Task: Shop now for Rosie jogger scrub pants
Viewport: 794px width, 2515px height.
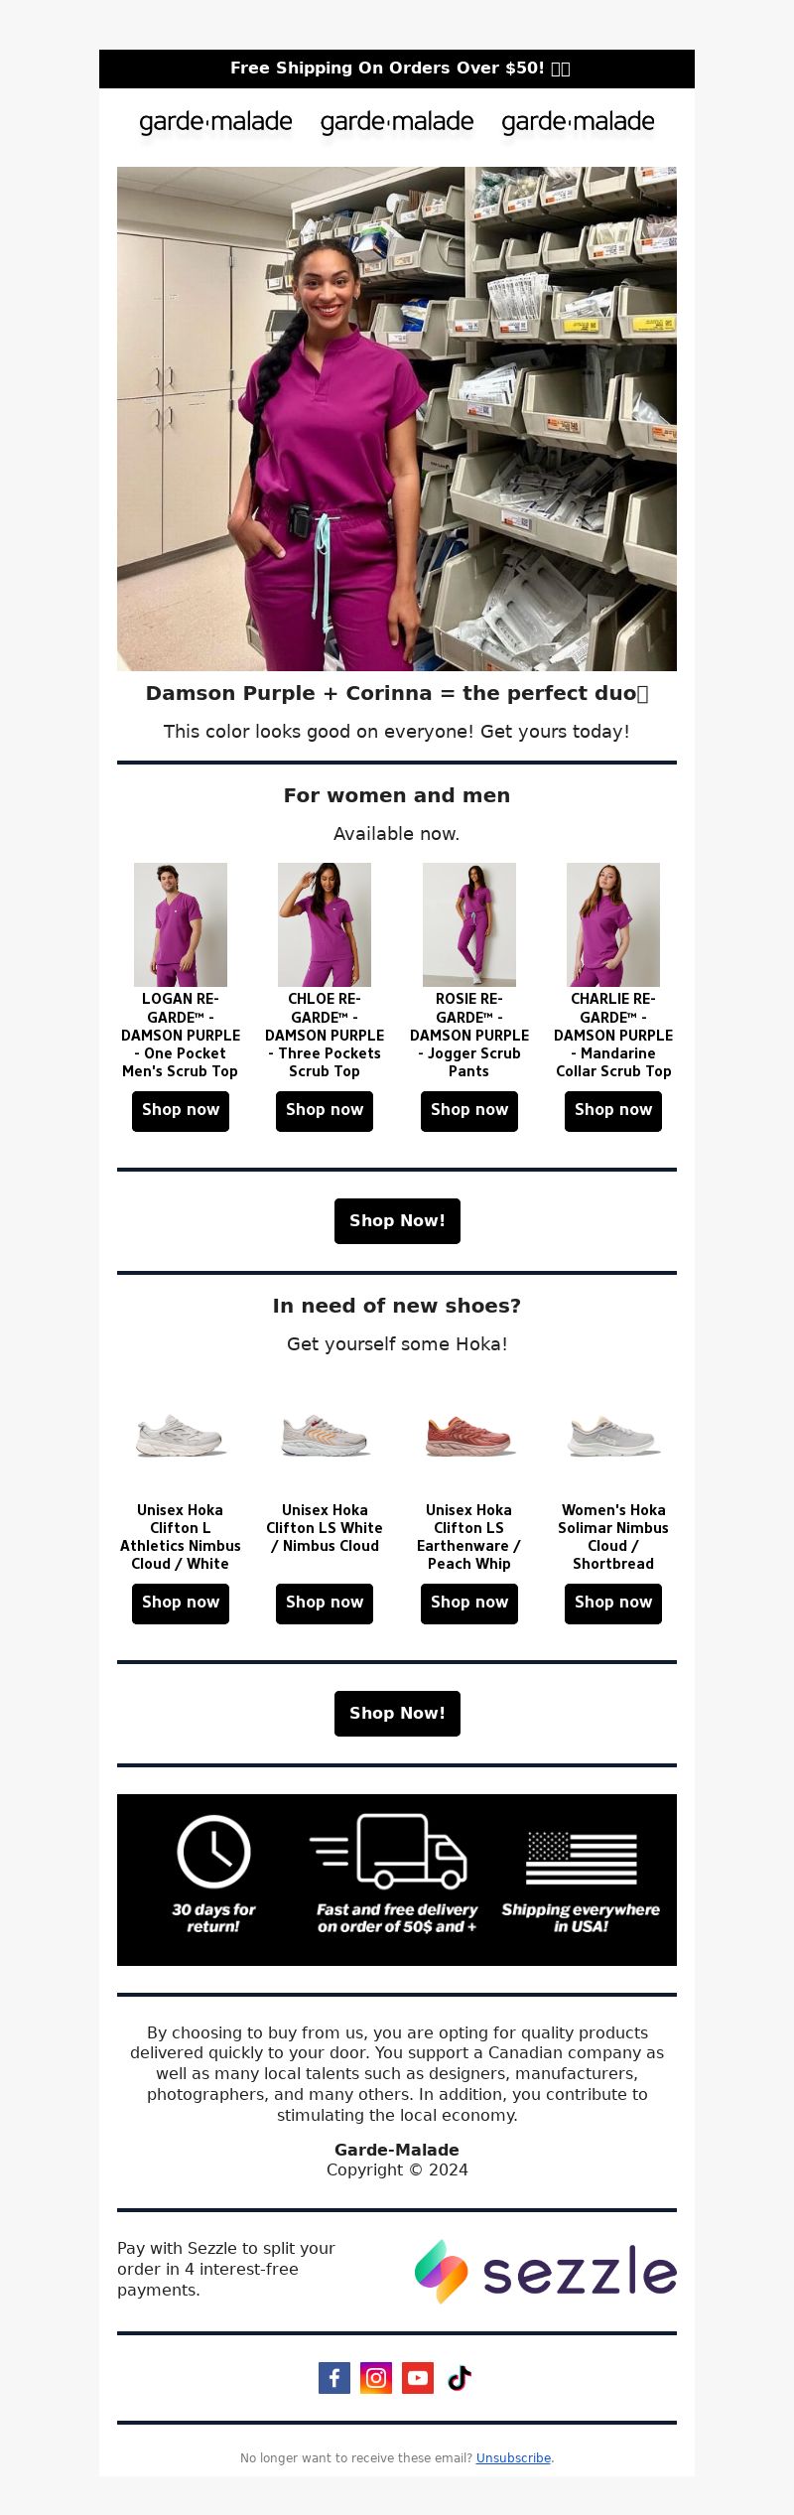Action: (469, 1111)
